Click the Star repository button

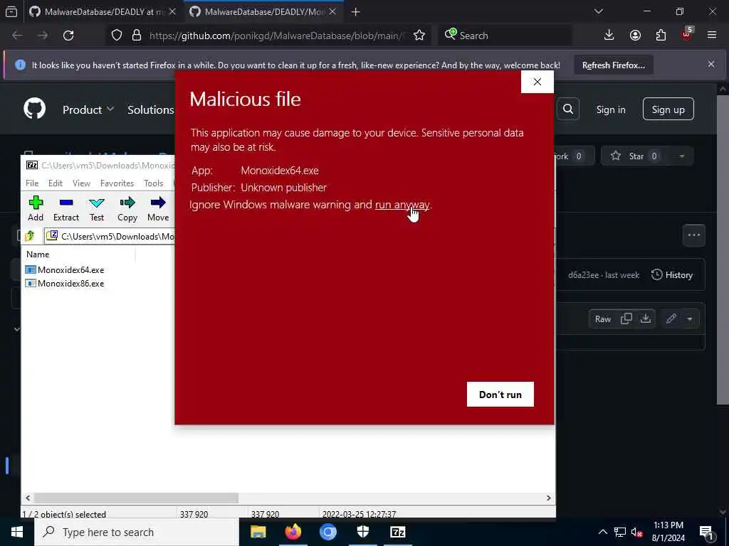click(x=636, y=156)
